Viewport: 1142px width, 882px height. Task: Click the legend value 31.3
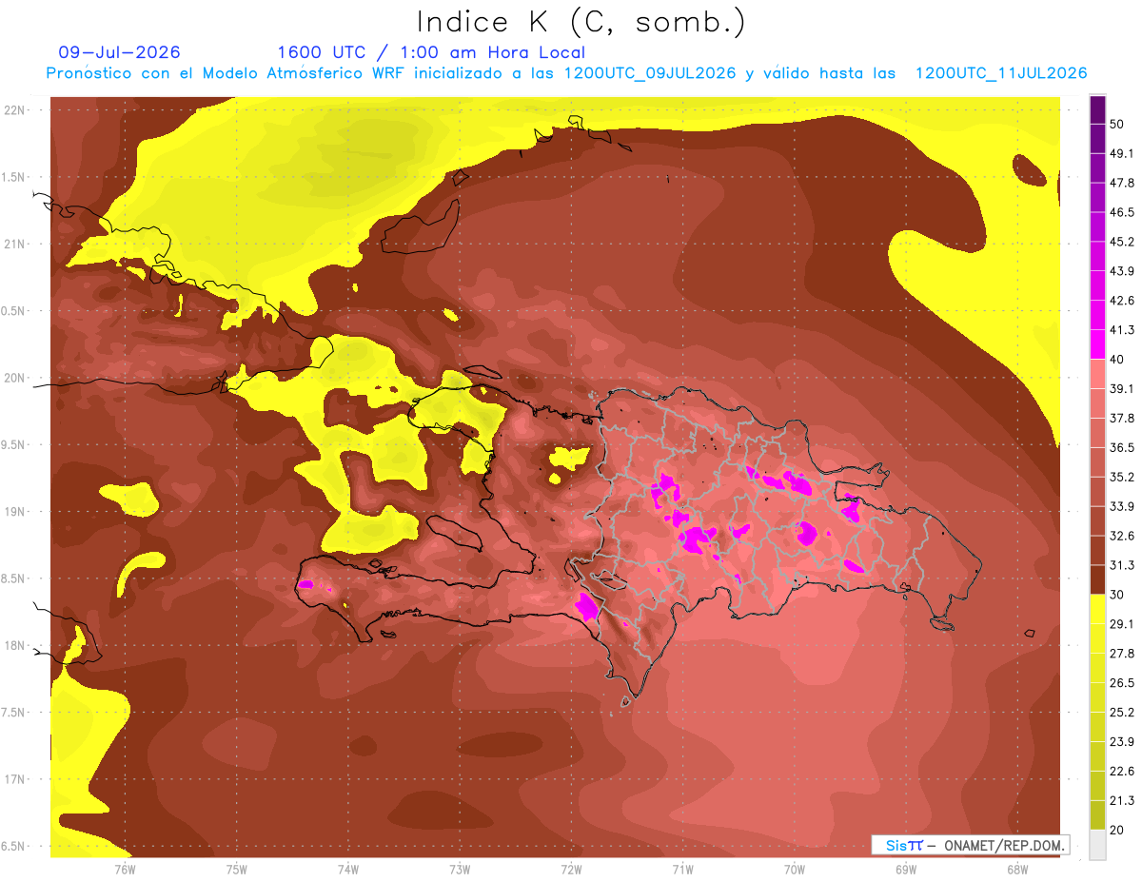(x=1122, y=565)
